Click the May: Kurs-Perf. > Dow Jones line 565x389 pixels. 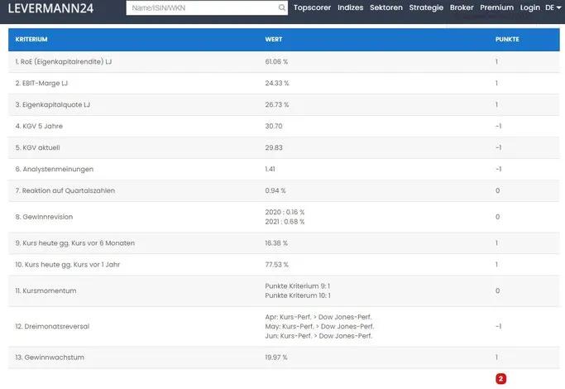319,326
